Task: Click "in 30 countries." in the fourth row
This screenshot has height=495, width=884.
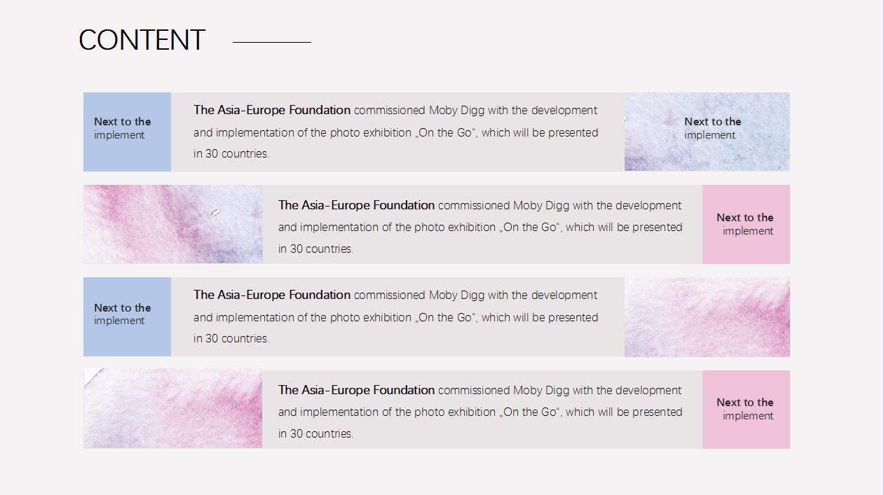Action: 315,434
